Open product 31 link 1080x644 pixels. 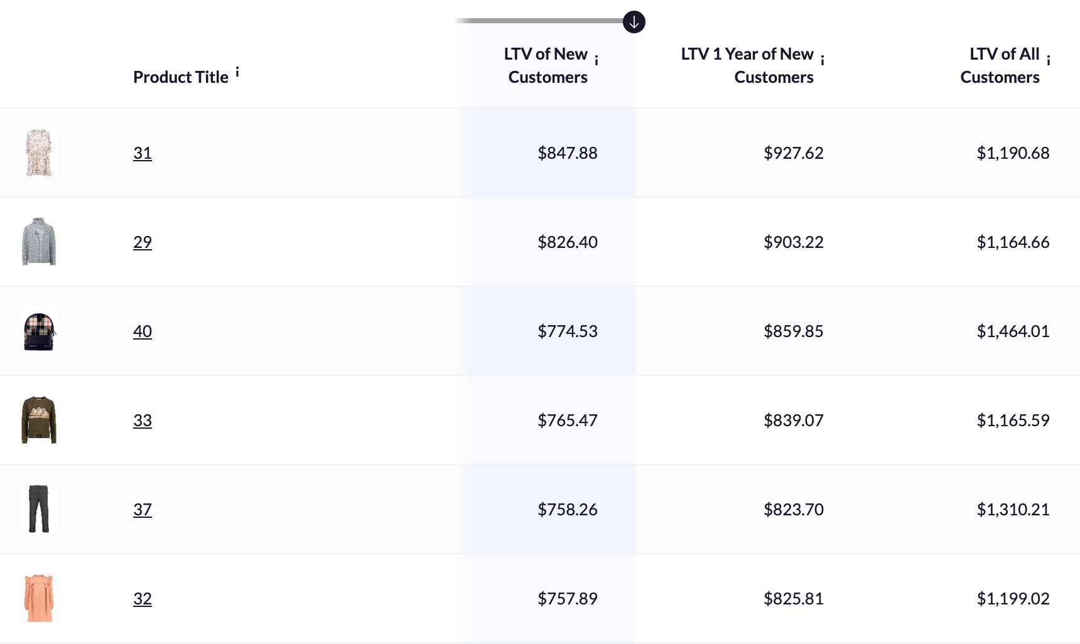point(143,153)
